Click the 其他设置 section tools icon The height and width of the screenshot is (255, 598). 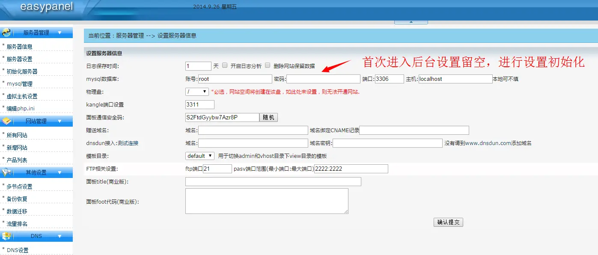click(6, 172)
